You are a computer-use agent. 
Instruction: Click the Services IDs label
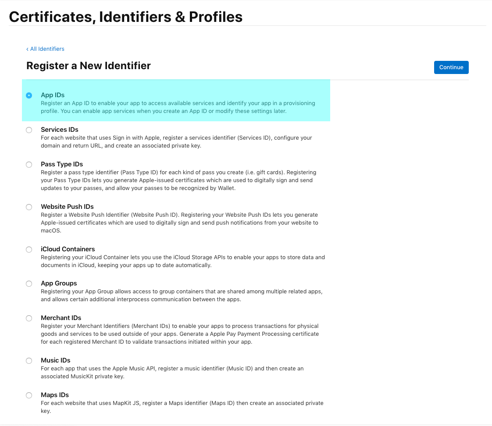point(59,130)
